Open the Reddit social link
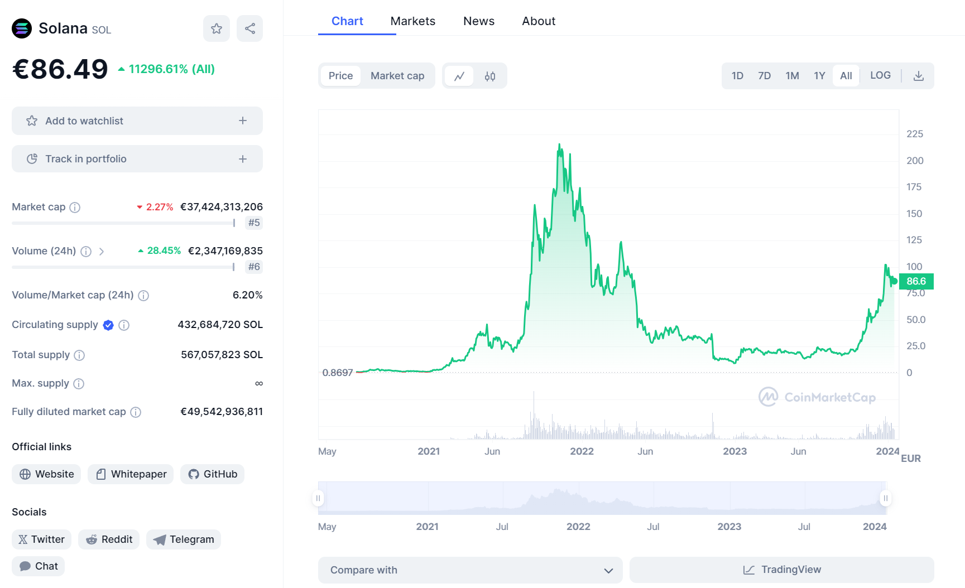The width and height of the screenshot is (965, 588). coord(109,539)
